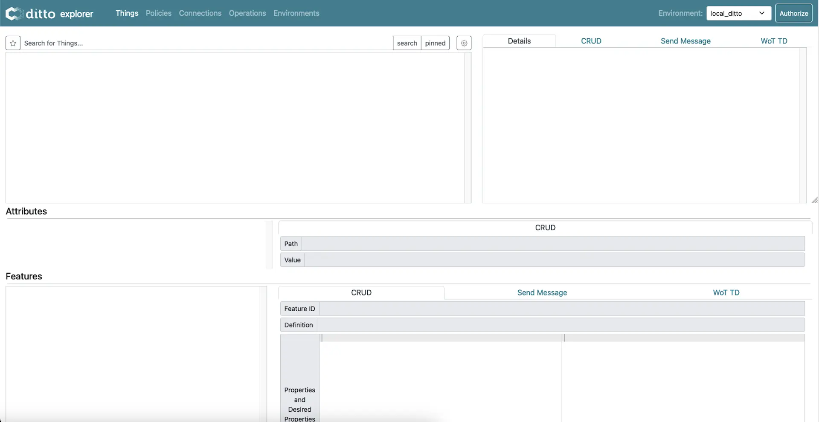This screenshot has height=422, width=819.
Task: Focus the Search for Things input field
Action: [x=206, y=43]
